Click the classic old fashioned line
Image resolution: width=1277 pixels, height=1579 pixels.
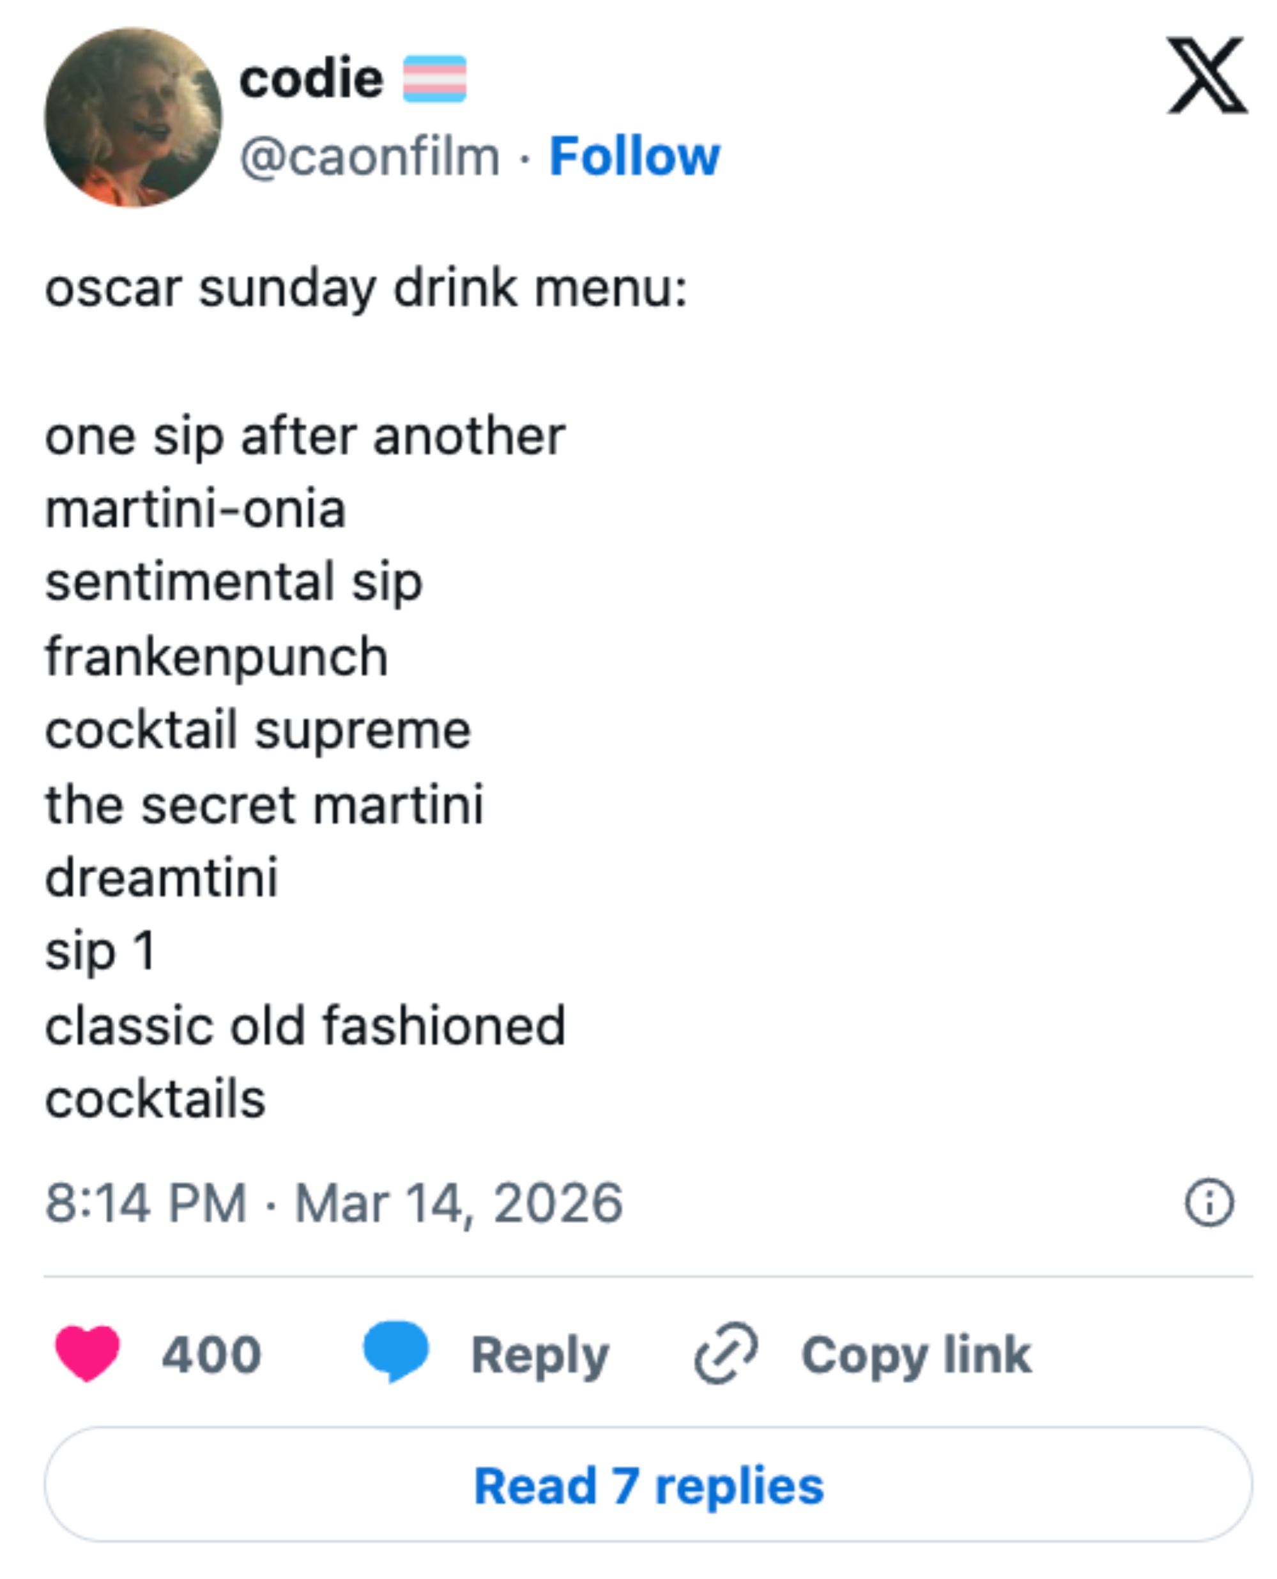pyautogui.click(x=305, y=1025)
